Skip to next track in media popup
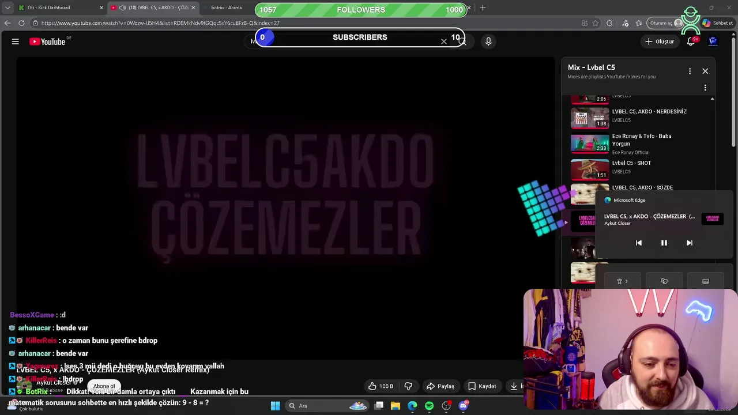Image resolution: width=738 pixels, height=415 pixels. click(689, 243)
